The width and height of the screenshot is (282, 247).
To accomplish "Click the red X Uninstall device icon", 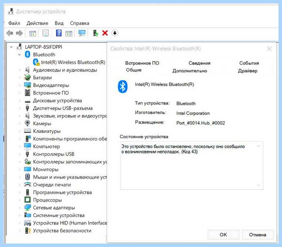I will point(105,33).
